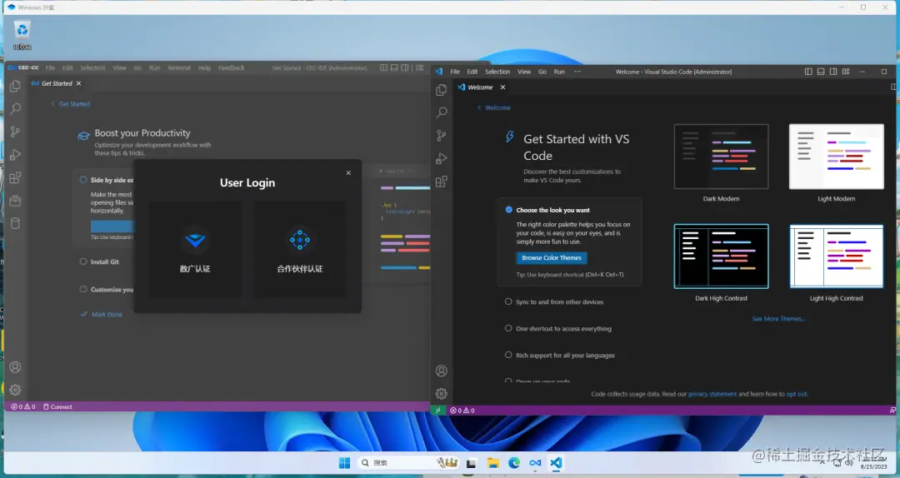Open Search in VS Code activity bar

(442, 112)
